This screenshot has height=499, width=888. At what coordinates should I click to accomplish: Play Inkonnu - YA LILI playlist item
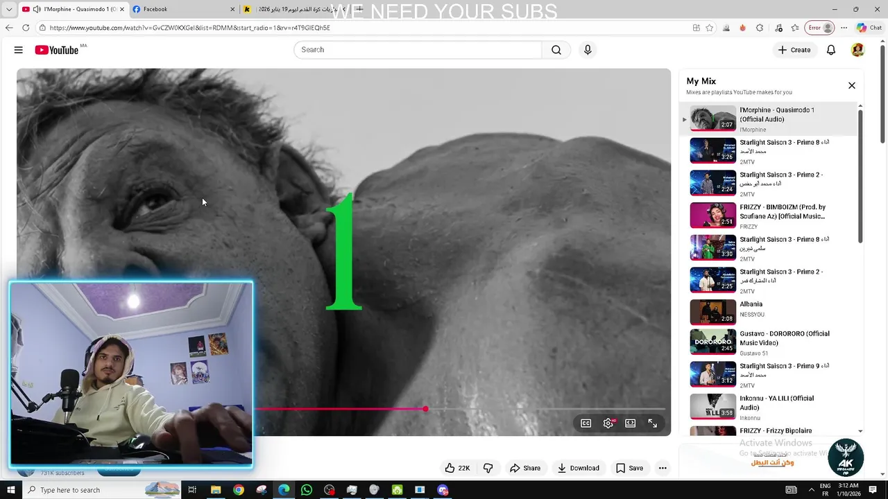pos(769,407)
